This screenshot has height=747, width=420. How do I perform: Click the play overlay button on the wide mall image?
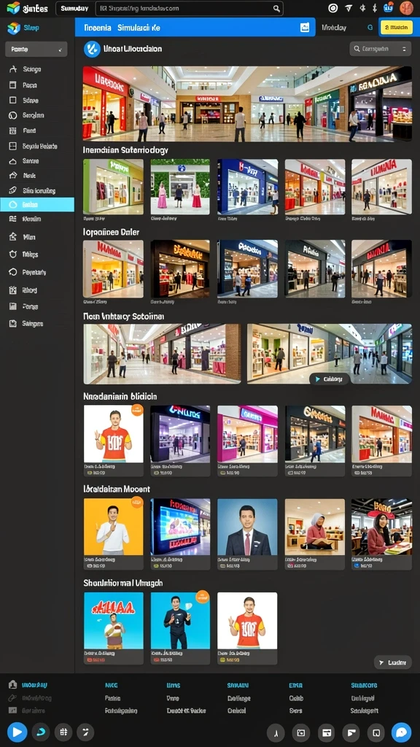click(329, 379)
